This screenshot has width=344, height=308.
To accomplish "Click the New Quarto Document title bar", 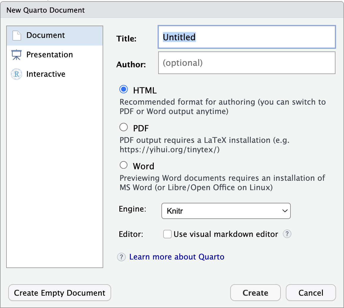I will pos(172,10).
